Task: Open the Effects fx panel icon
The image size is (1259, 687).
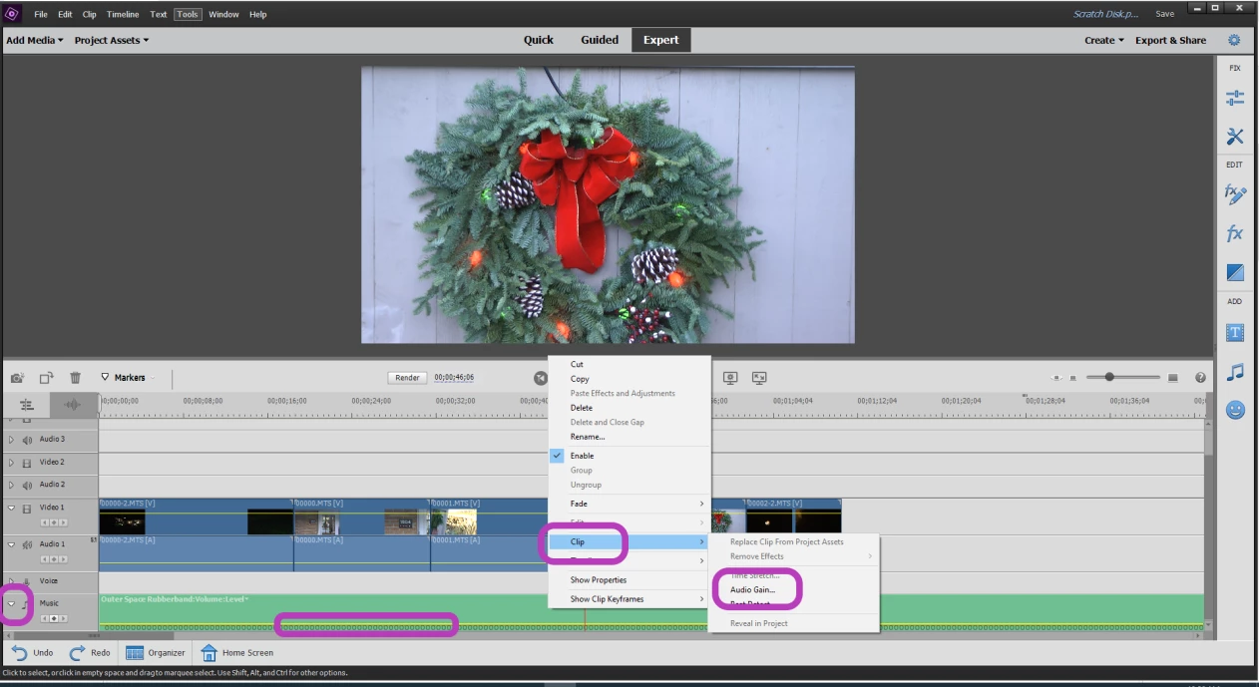Action: coord(1234,234)
